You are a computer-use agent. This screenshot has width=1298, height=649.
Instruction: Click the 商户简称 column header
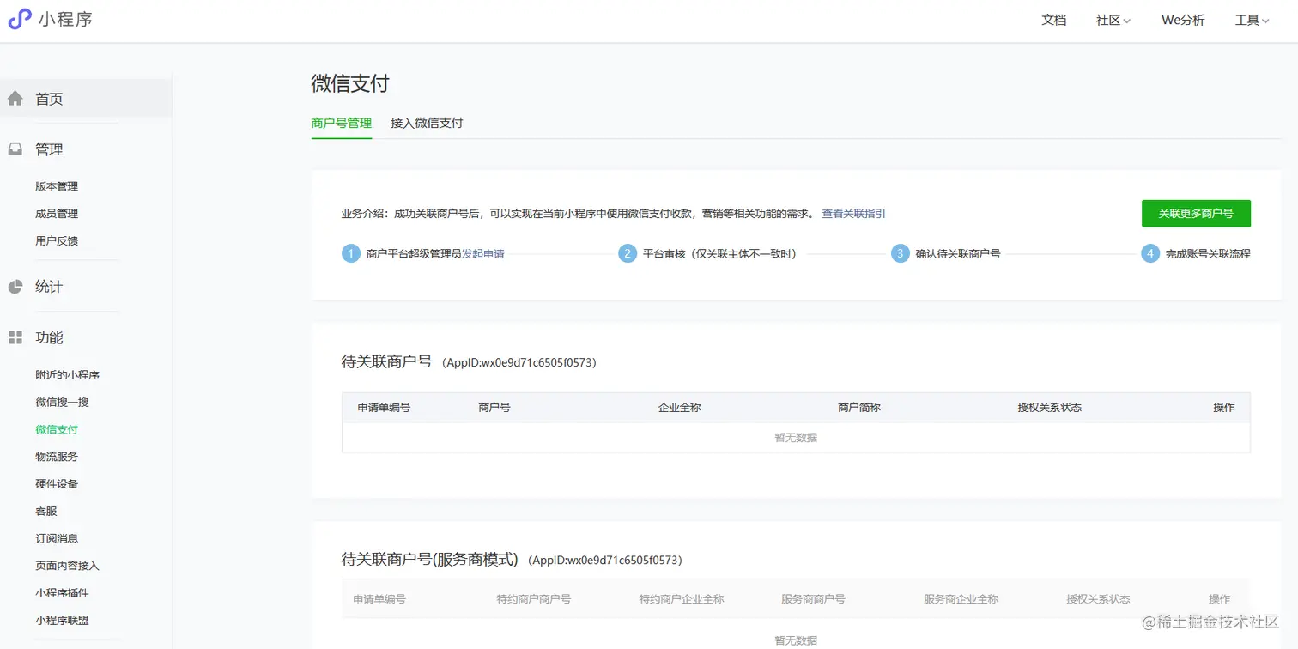[859, 408]
